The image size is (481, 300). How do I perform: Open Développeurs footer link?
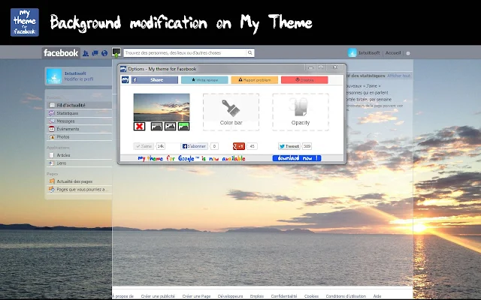click(230, 296)
